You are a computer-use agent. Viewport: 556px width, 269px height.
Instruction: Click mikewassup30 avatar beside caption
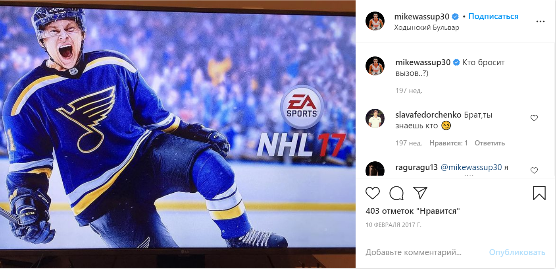(375, 66)
